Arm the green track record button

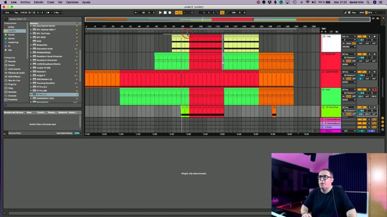374,90
